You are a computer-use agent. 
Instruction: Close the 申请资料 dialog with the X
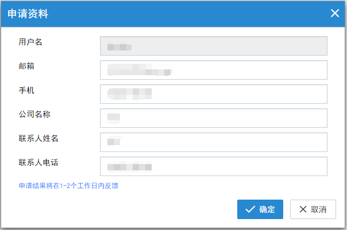pyautogui.click(x=334, y=13)
